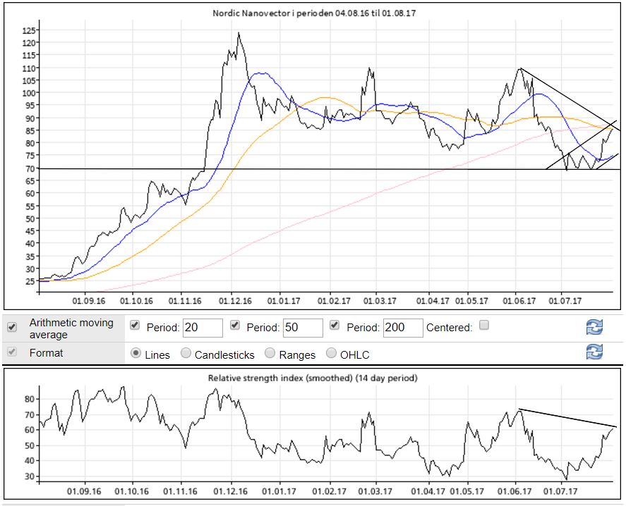Click the Relative strength index chart title

click(x=313, y=378)
